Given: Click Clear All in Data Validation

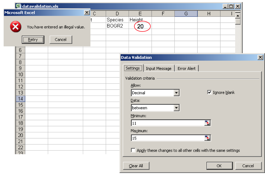Looking at the screenshot, I should point(136,166).
